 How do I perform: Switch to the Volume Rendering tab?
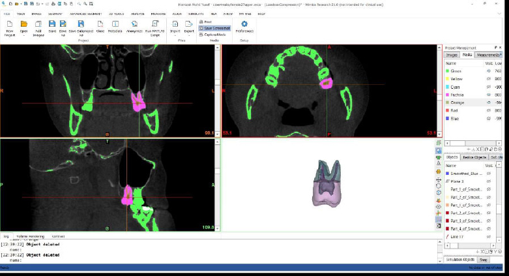pyautogui.click(x=30, y=236)
